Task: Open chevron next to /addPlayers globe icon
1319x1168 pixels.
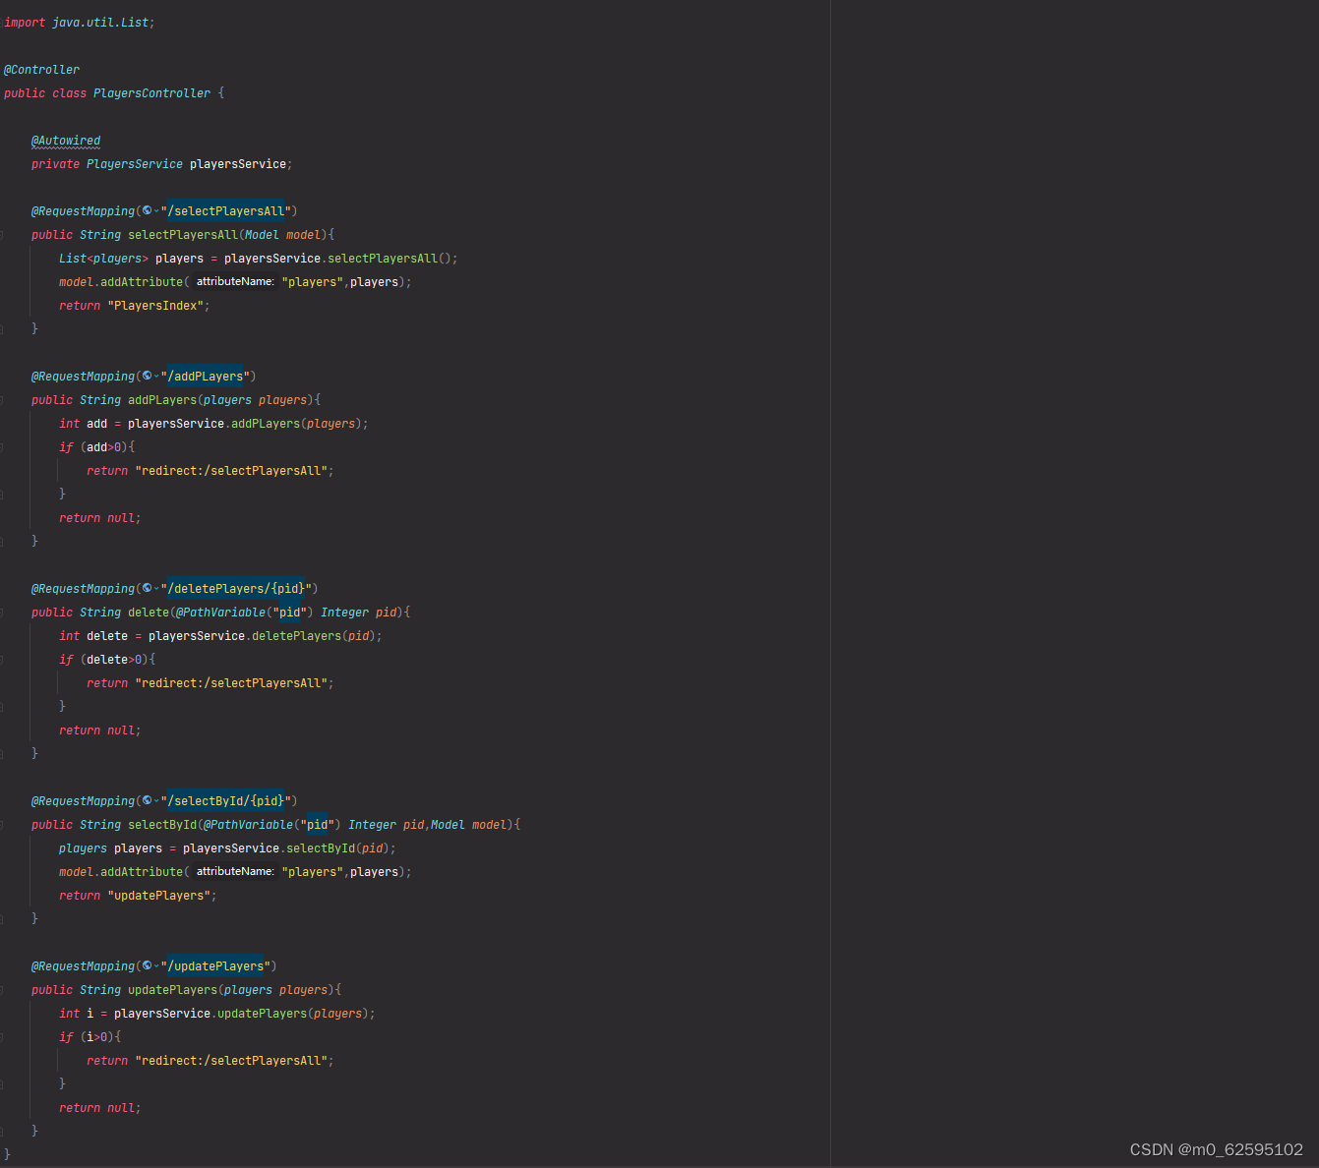Action: click(x=155, y=376)
